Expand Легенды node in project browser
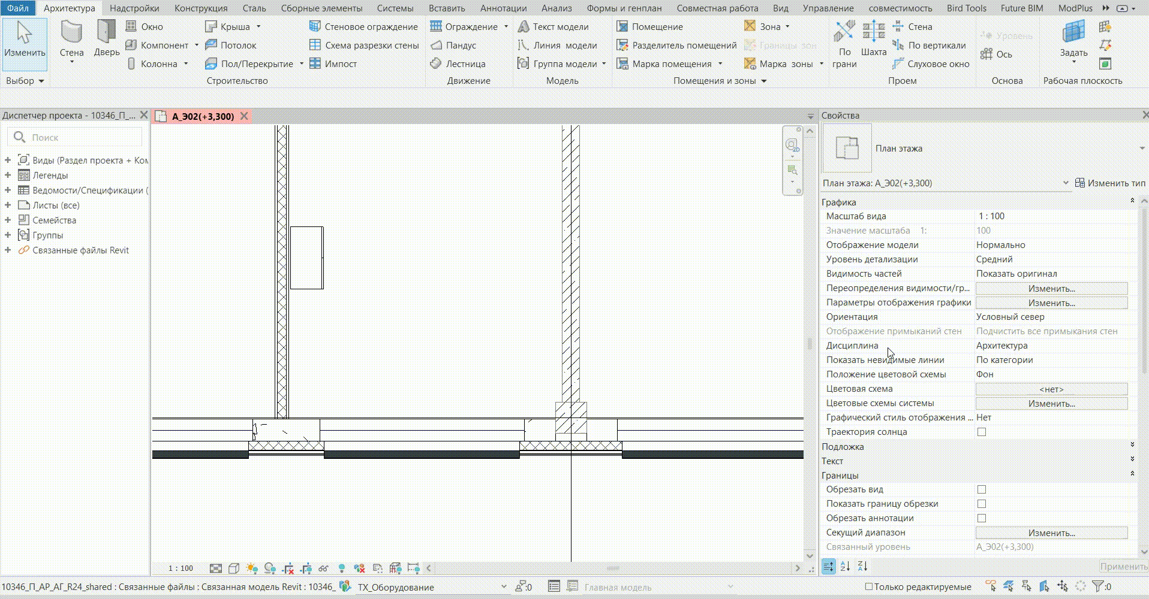 click(8, 175)
